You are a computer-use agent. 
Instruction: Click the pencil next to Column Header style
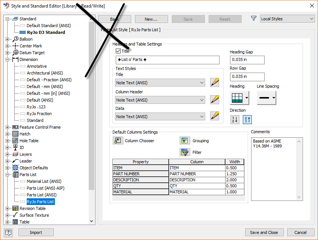click(x=215, y=100)
